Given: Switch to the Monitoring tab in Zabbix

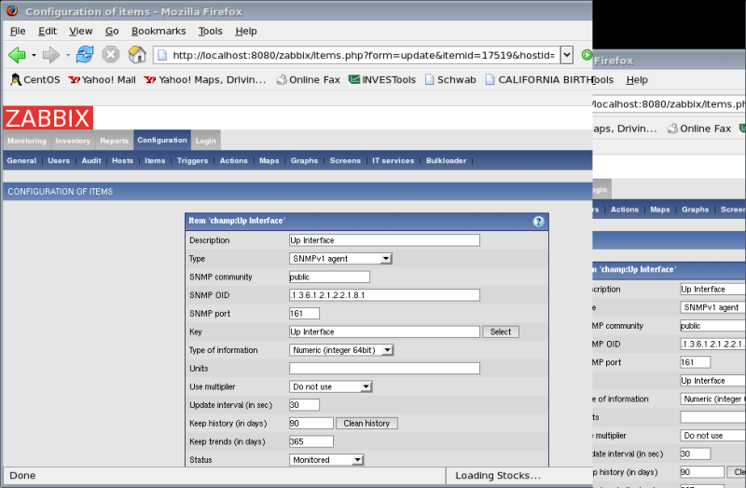Looking at the screenshot, I should point(27,141).
